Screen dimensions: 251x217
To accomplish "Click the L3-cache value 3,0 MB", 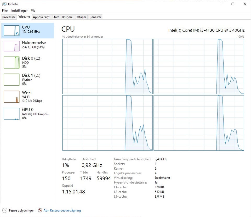I will [159, 196].
